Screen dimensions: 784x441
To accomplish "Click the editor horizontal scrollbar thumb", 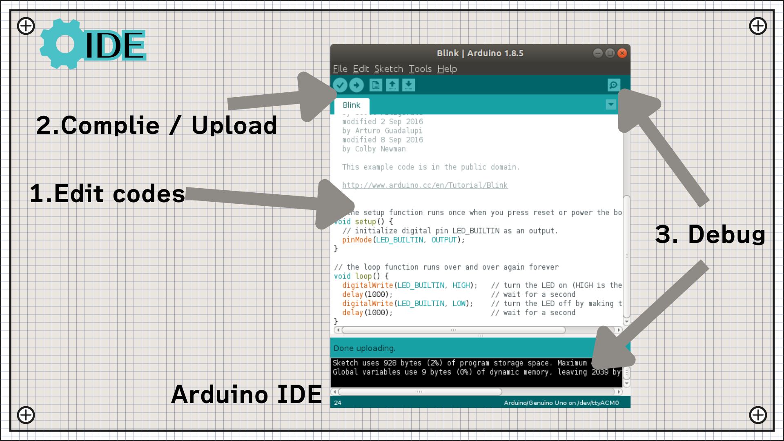I will tap(454, 330).
